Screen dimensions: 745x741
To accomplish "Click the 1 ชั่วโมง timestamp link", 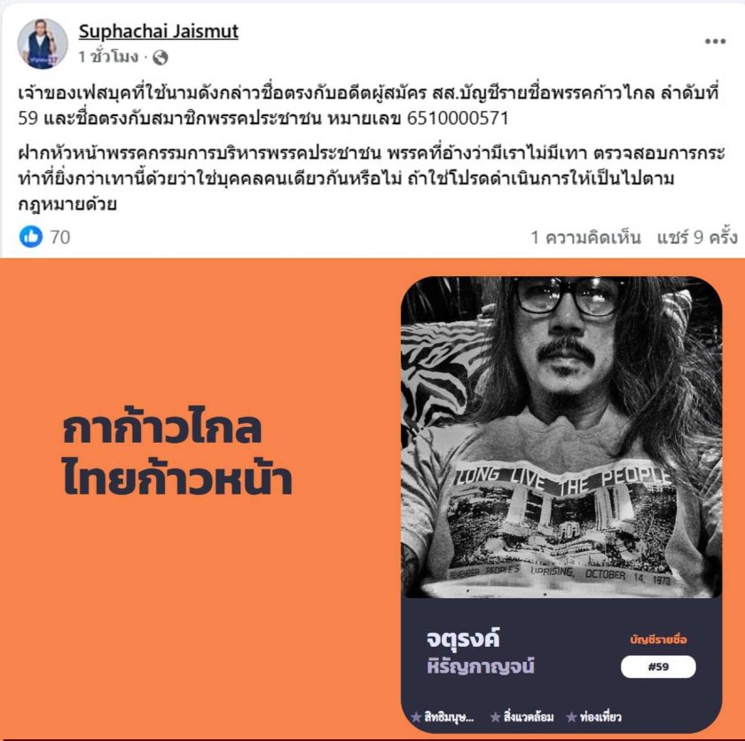I will tap(108, 57).
